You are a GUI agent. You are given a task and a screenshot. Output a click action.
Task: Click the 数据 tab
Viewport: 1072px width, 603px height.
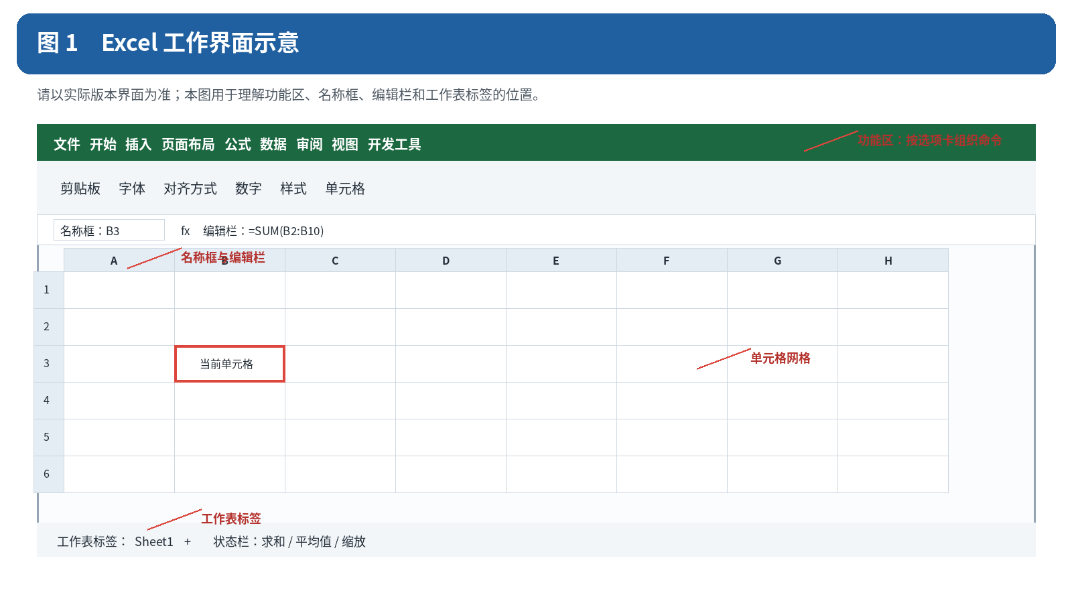point(273,145)
